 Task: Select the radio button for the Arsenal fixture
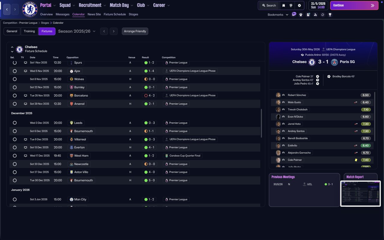[x=15, y=104]
